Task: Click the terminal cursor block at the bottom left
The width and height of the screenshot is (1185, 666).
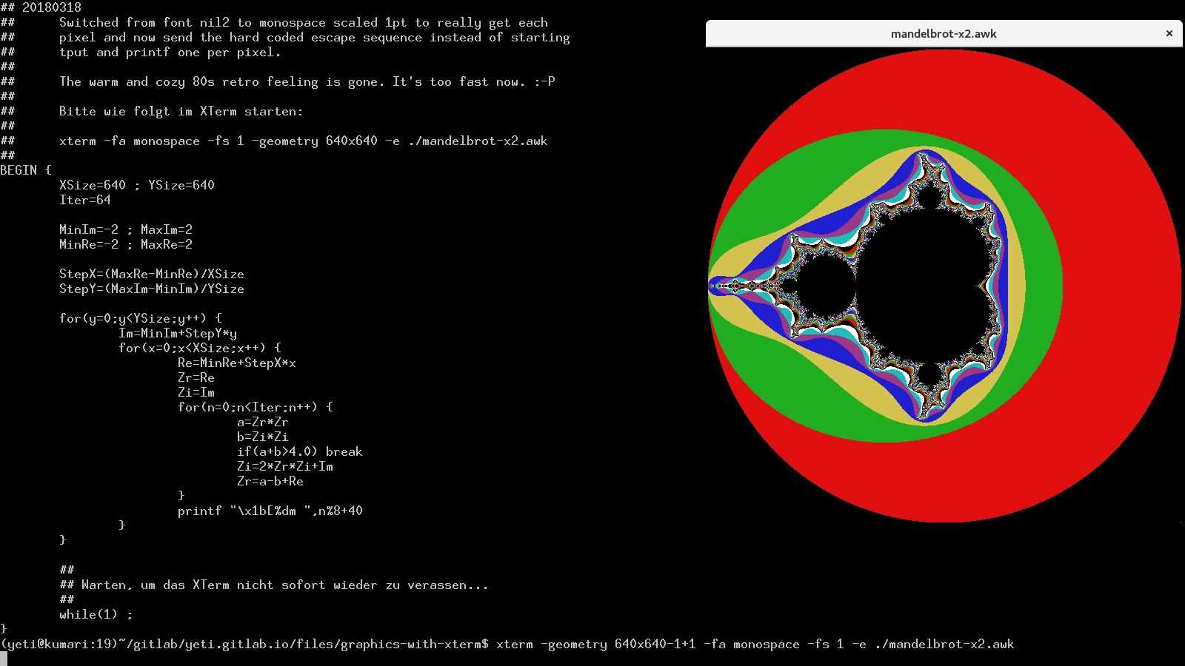Action: click(x=4, y=659)
